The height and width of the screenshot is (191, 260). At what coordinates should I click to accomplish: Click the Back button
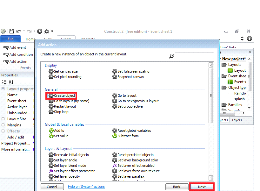coord(177,187)
